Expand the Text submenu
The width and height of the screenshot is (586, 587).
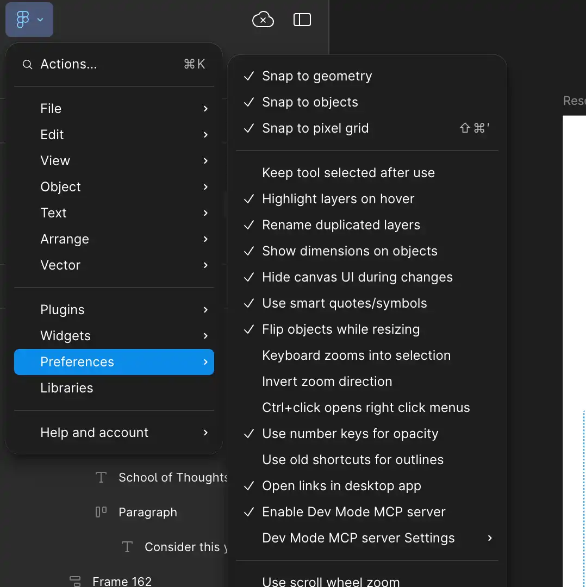pyautogui.click(x=114, y=213)
